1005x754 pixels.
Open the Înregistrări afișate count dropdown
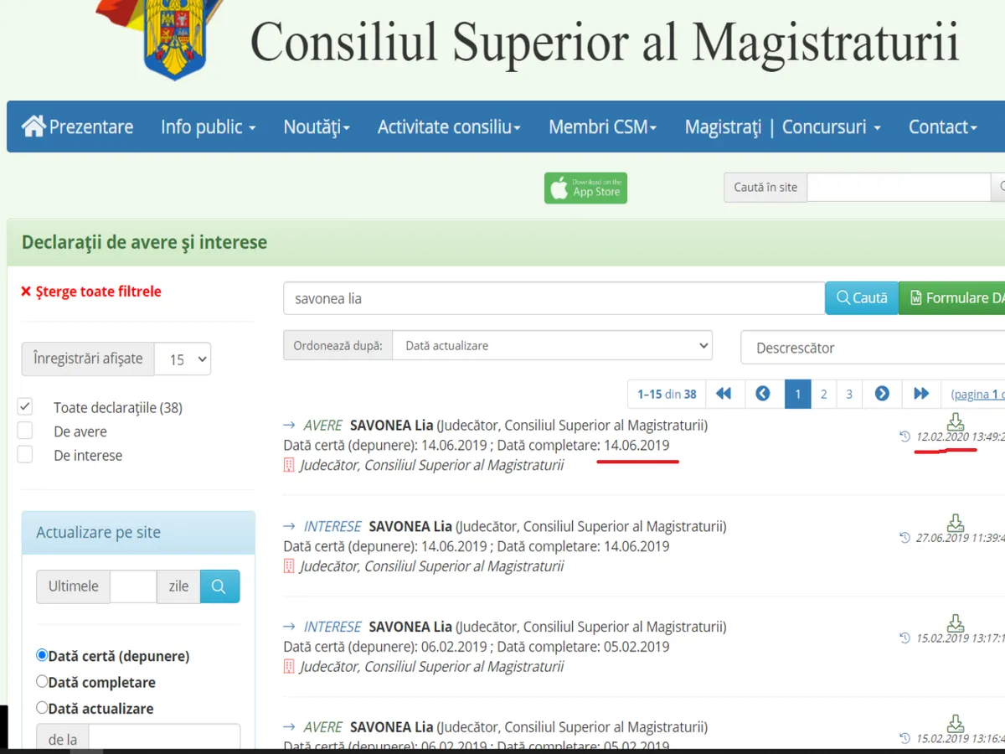[183, 359]
